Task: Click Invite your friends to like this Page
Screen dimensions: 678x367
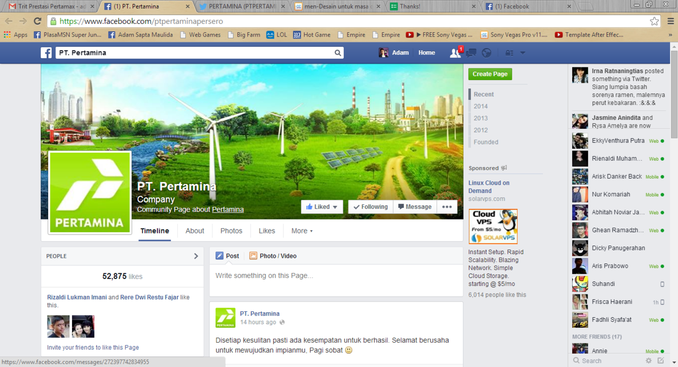Action: [93, 347]
